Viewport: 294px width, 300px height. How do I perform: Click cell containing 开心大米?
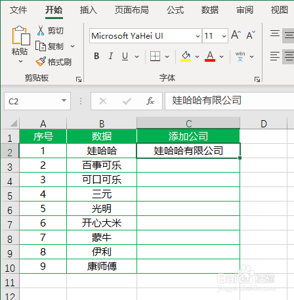tap(102, 223)
